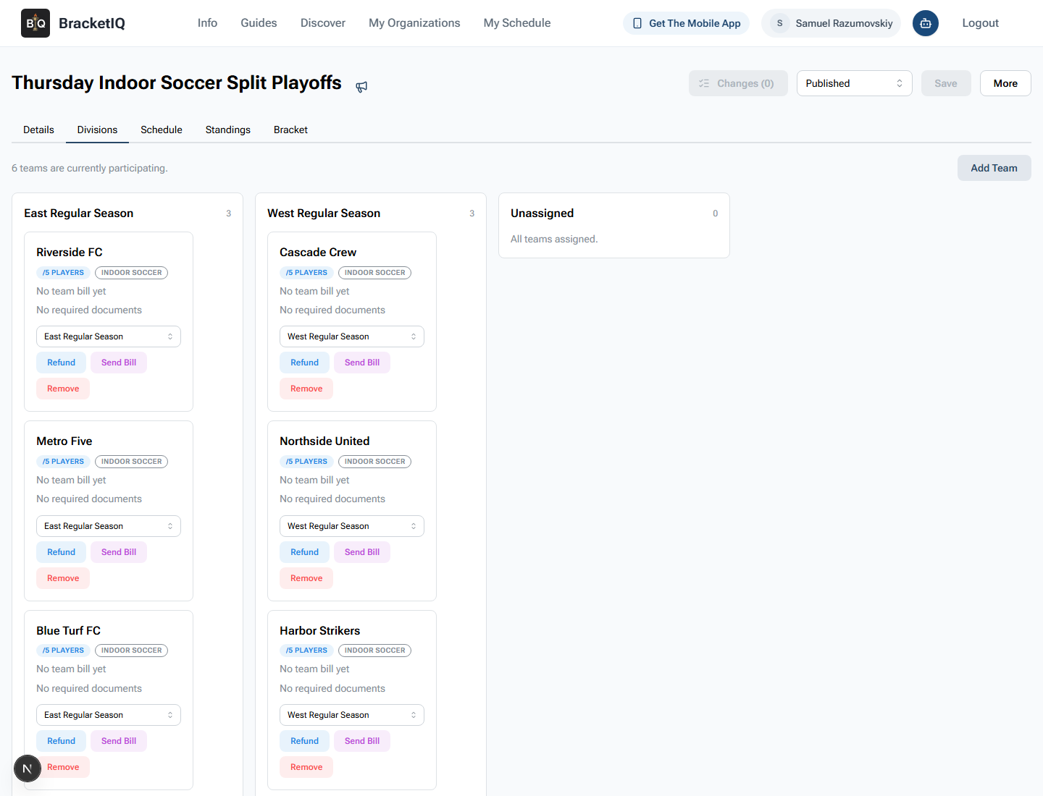Change Metro Five division dropdown

click(x=109, y=526)
